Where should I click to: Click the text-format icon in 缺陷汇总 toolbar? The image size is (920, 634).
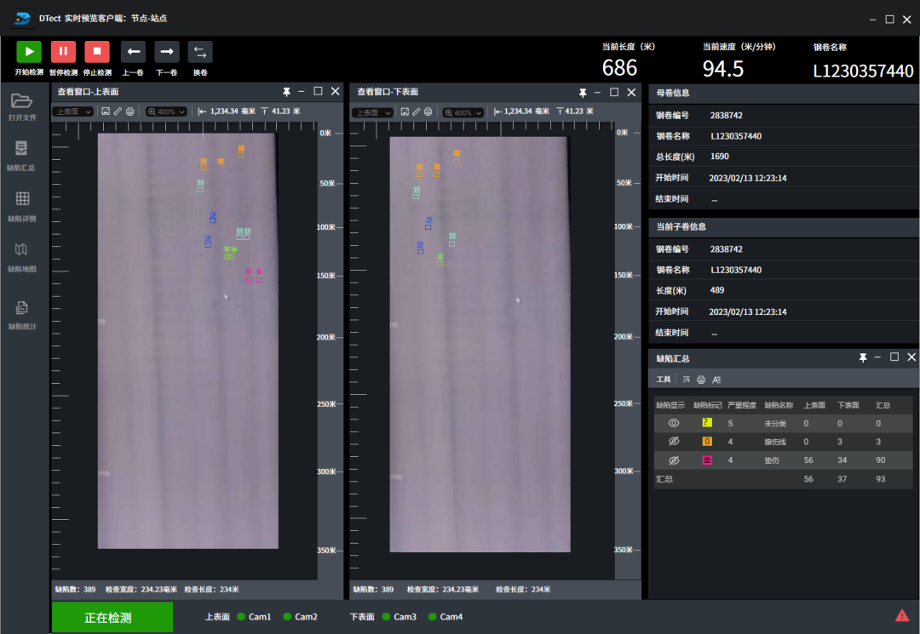tap(716, 380)
